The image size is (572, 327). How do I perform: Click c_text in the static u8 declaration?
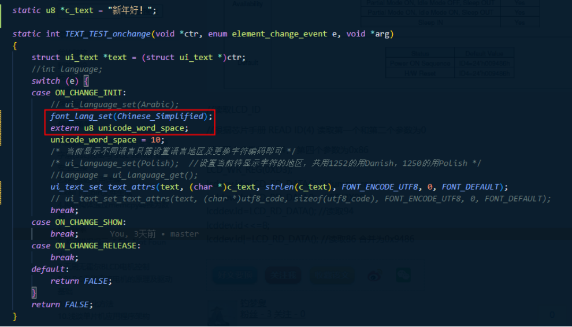(79, 10)
